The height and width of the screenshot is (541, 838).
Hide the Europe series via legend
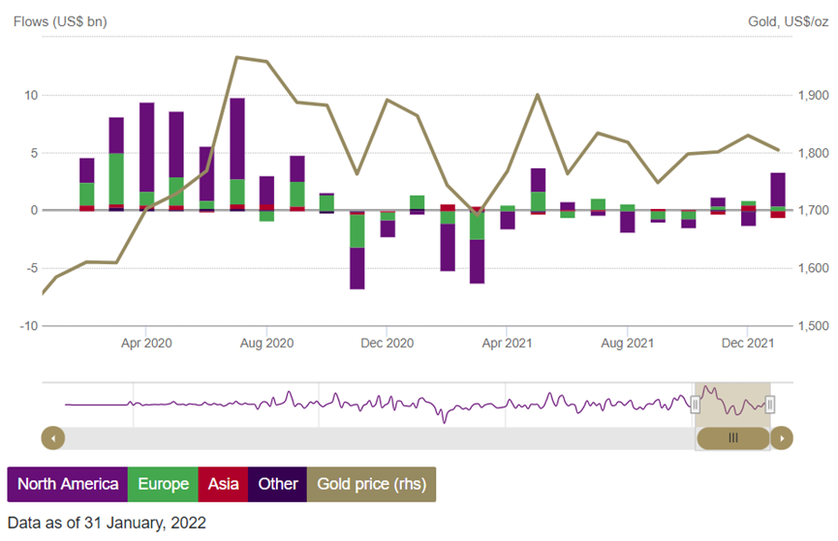click(x=162, y=484)
